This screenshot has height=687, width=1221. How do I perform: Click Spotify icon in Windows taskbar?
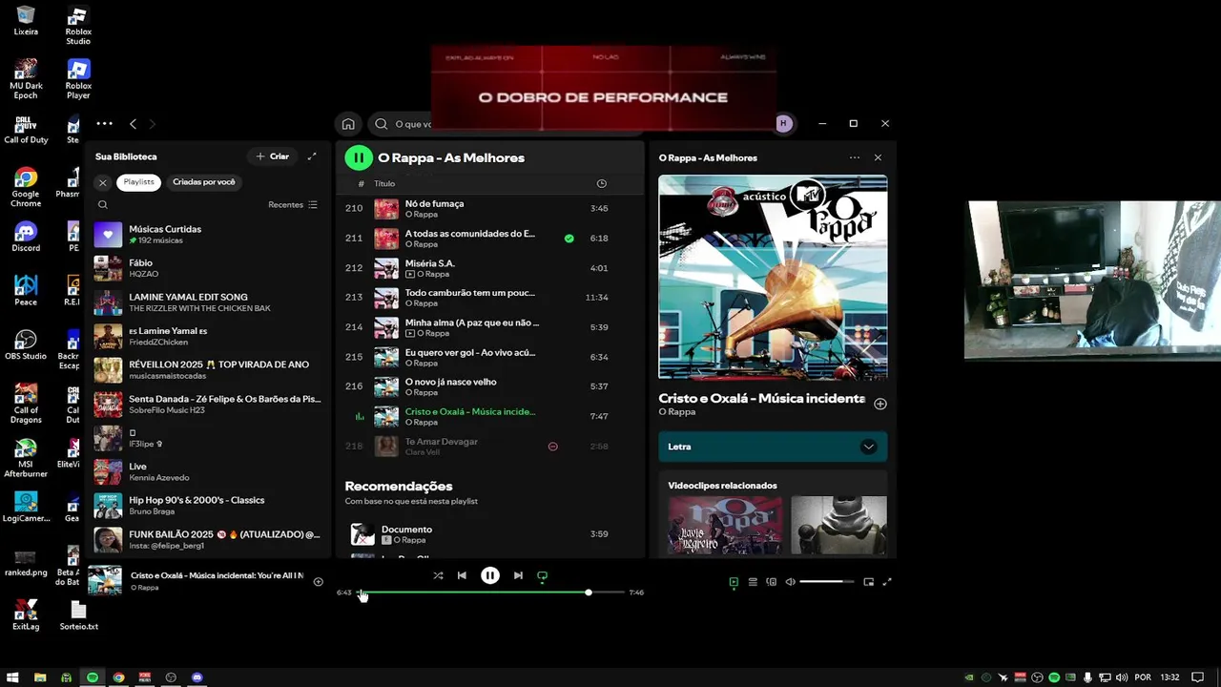(93, 677)
